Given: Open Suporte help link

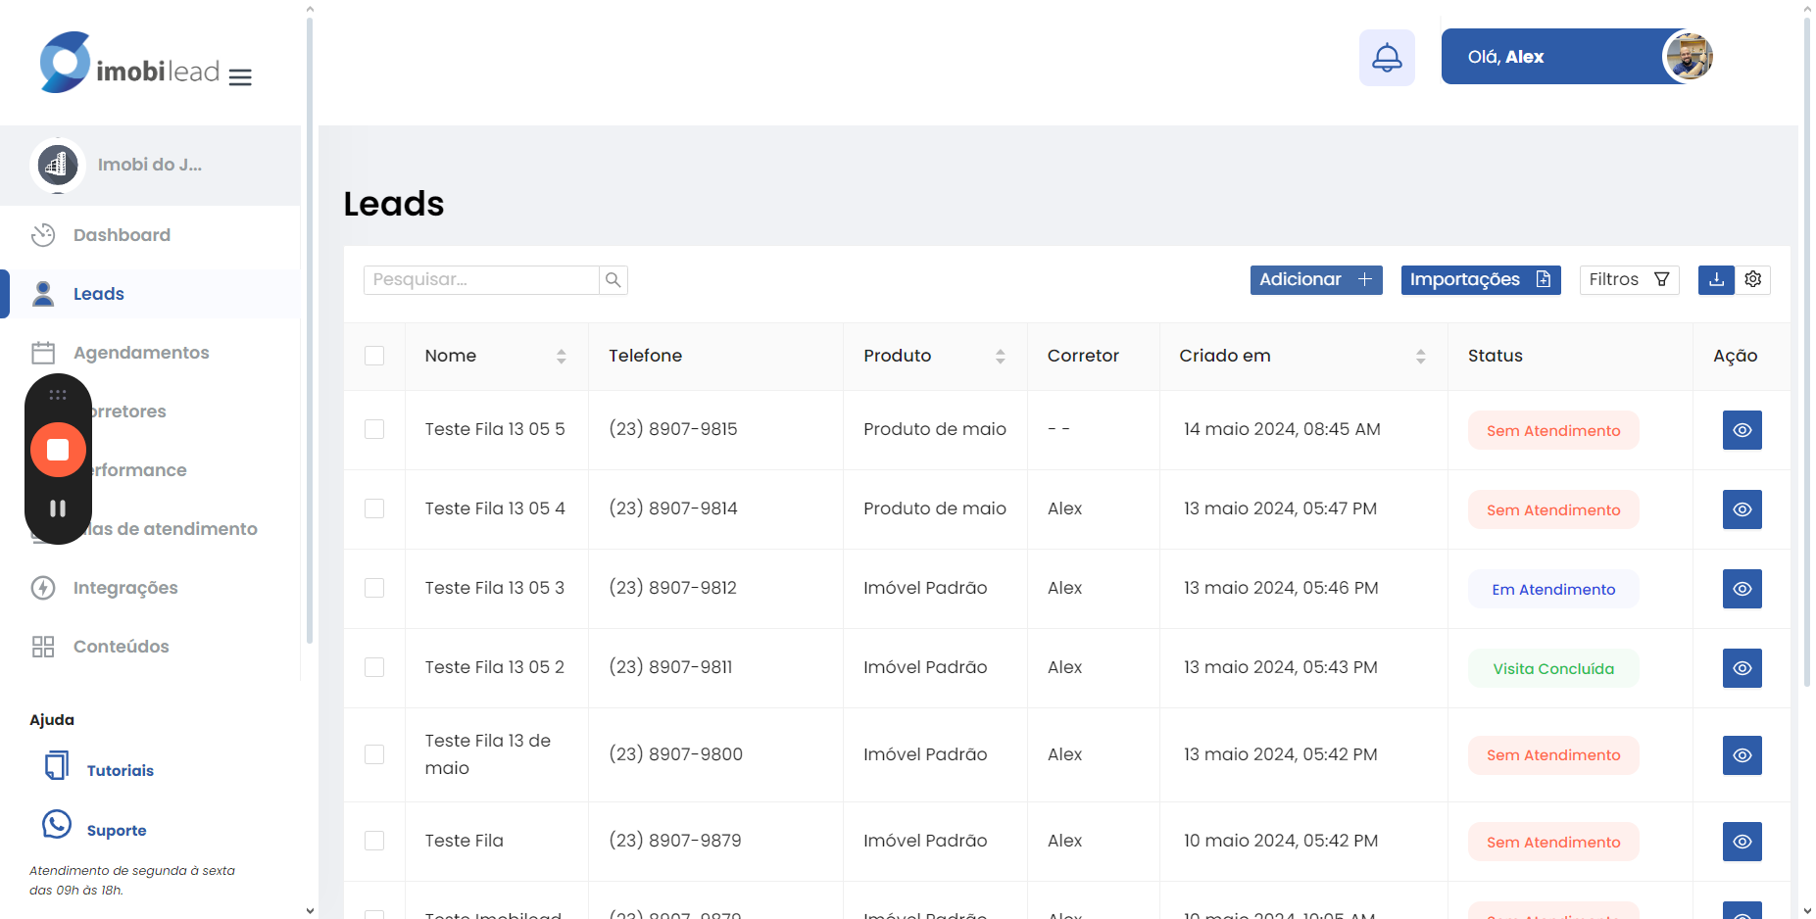Looking at the screenshot, I should pos(117,831).
